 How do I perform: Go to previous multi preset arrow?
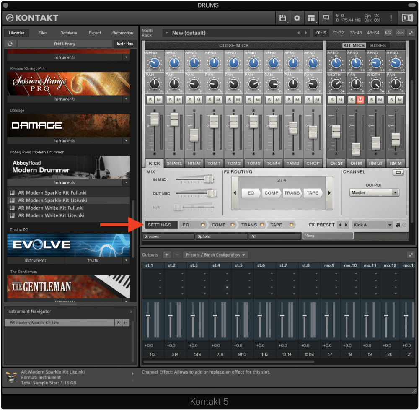298,33
